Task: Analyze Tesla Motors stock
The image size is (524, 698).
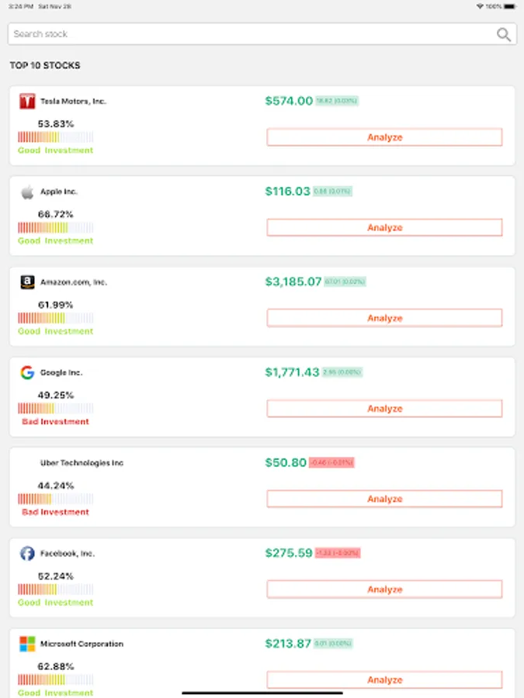Action: click(384, 137)
